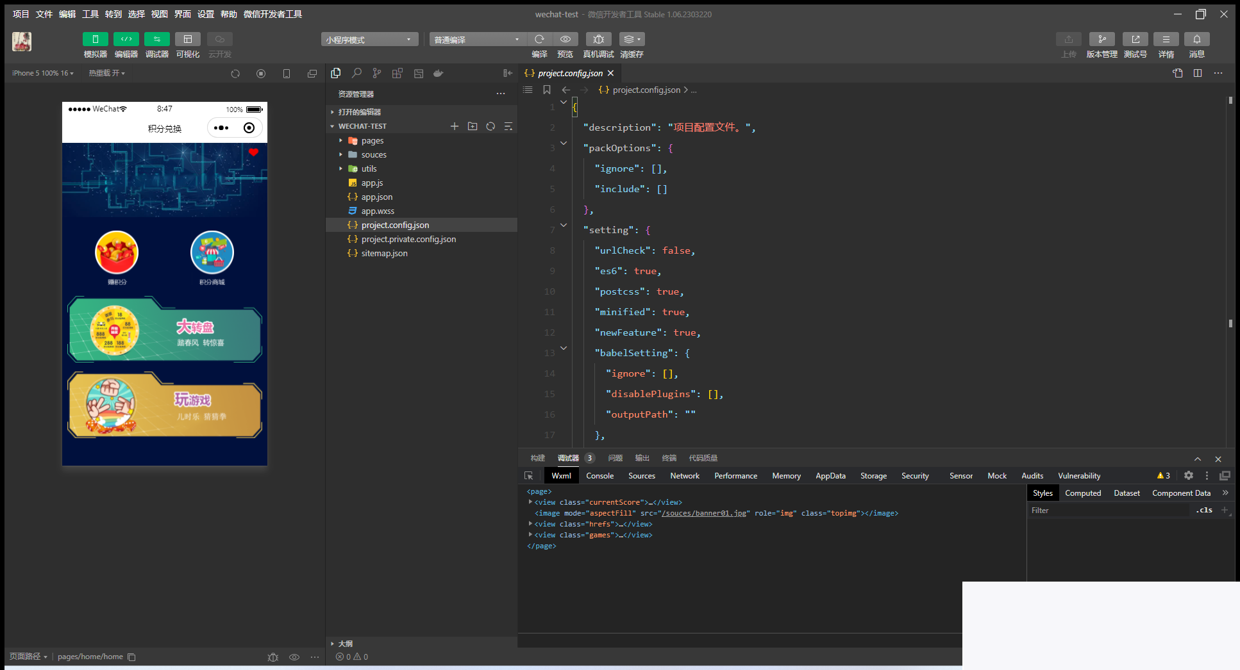Toggle the 模拟器 simulator panel
This screenshot has width=1240, height=670.
tap(95, 40)
